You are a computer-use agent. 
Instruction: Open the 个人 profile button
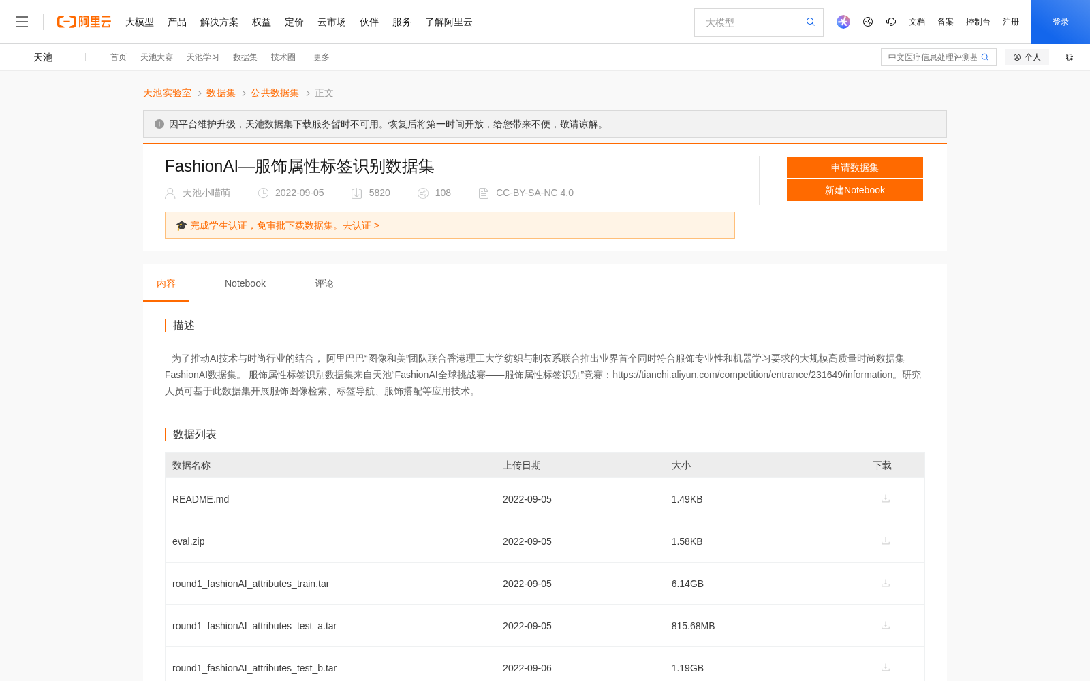(x=1027, y=57)
